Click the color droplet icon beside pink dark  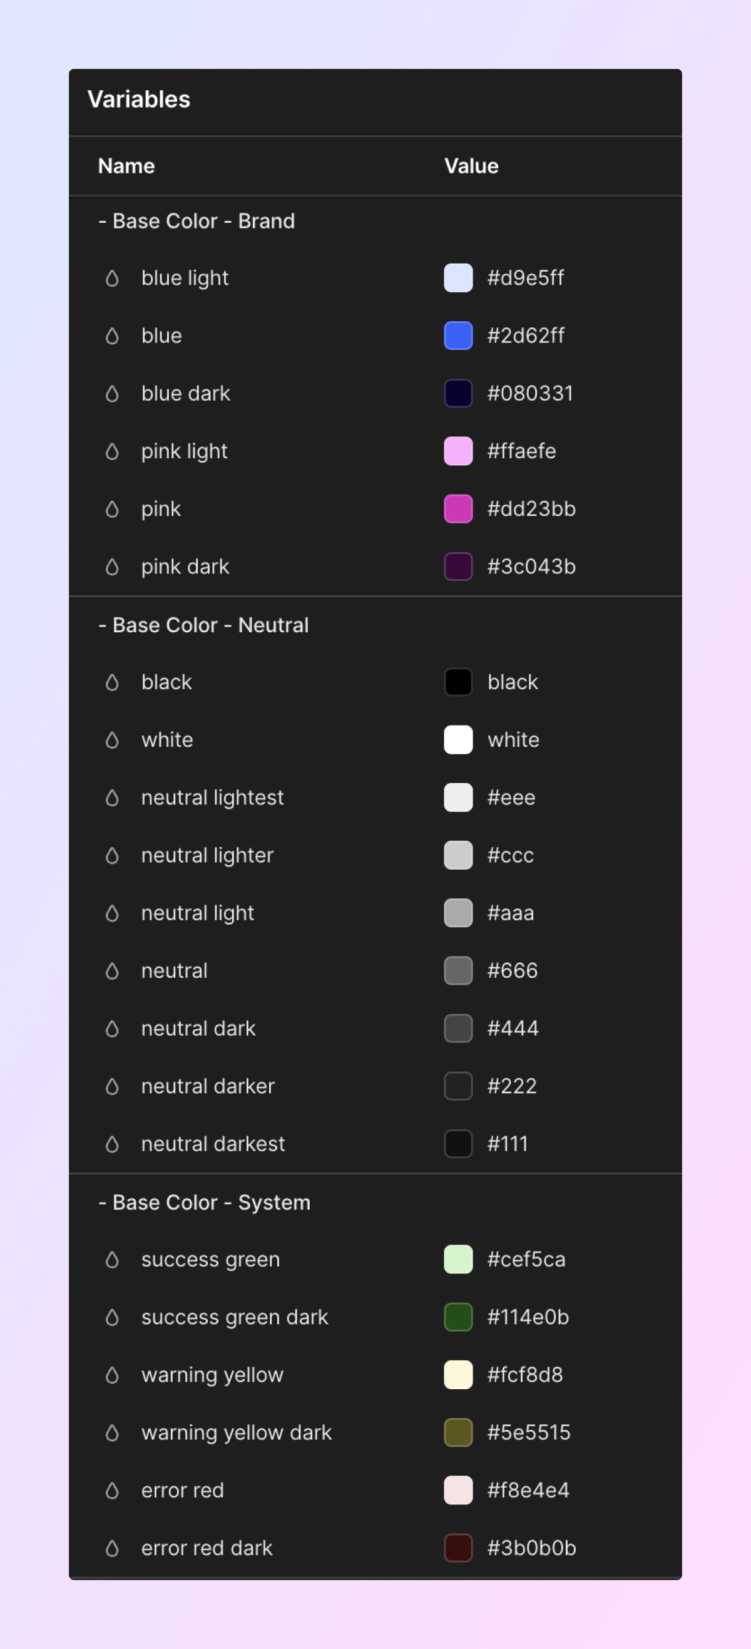[112, 567]
